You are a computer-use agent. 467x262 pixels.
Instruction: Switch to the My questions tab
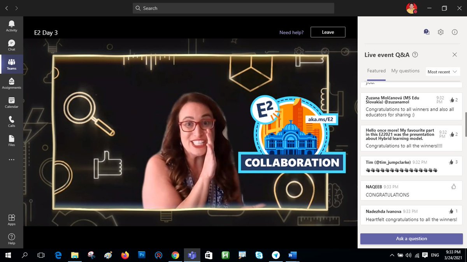coord(406,71)
